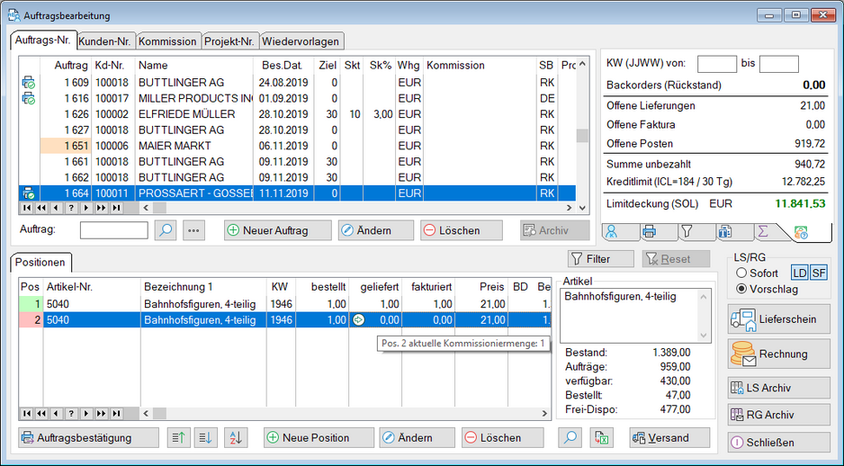Open the customer person tab in info panel

(611, 232)
